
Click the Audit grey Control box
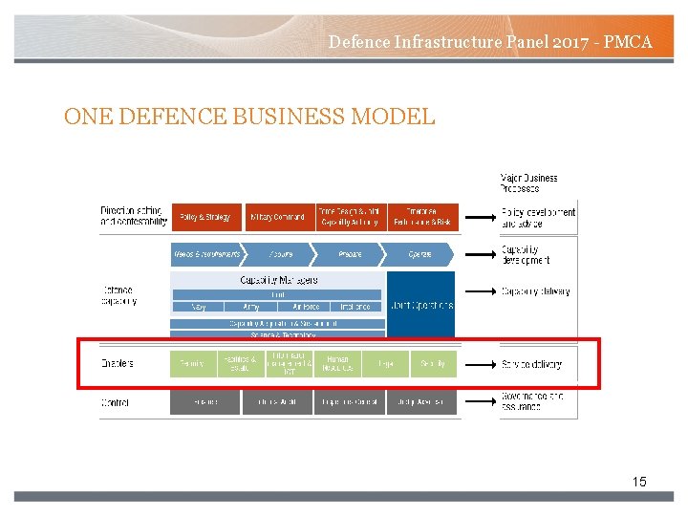coord(277,402)
